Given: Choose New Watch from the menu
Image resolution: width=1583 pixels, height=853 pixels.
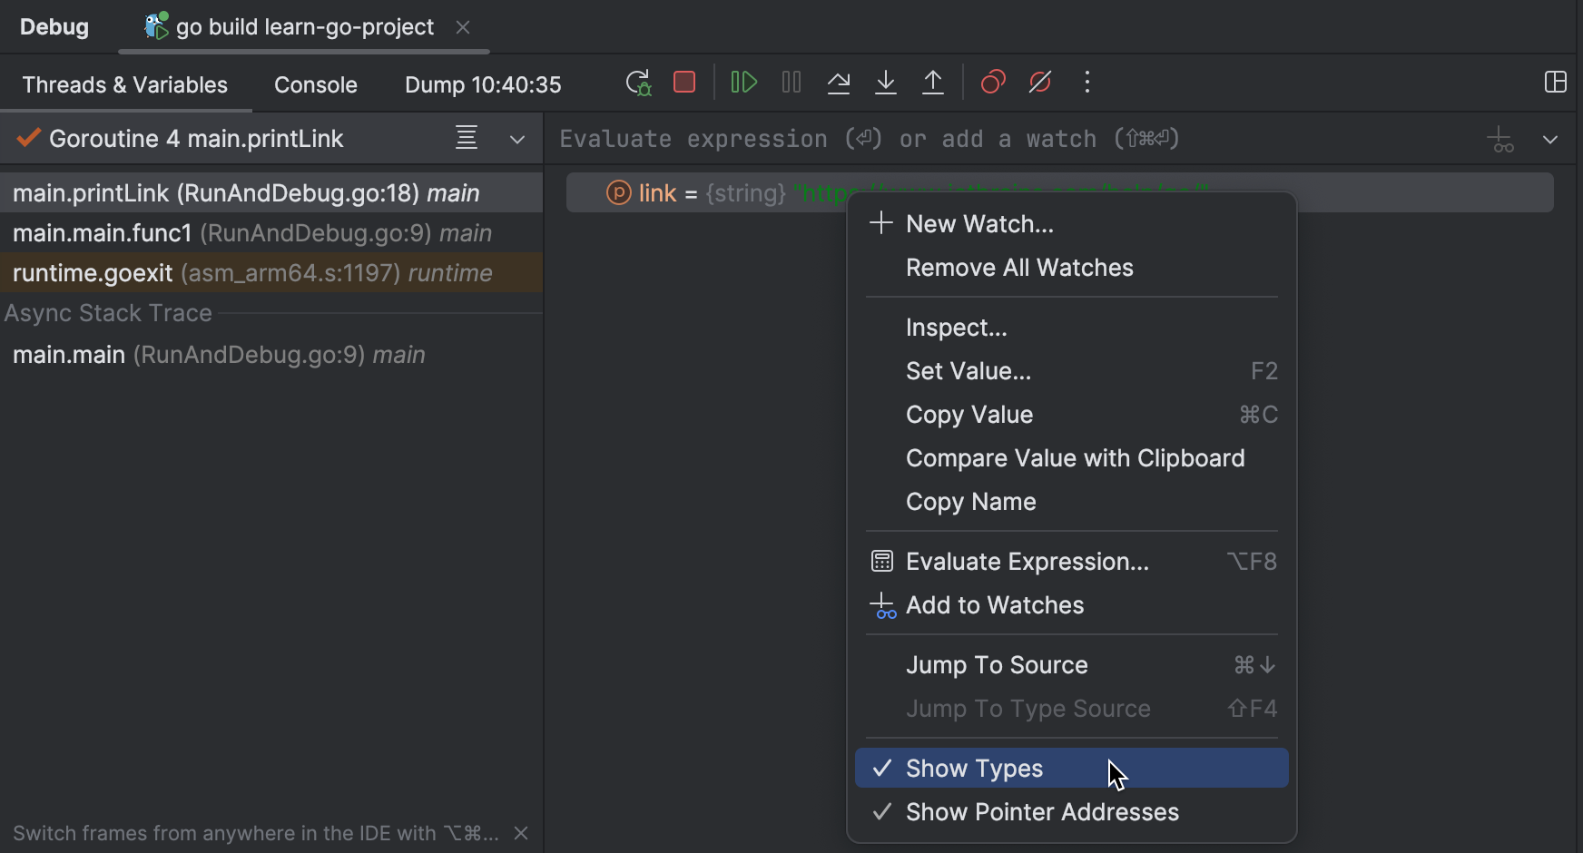Looking at the screenshot, I should tap(980, 223).
